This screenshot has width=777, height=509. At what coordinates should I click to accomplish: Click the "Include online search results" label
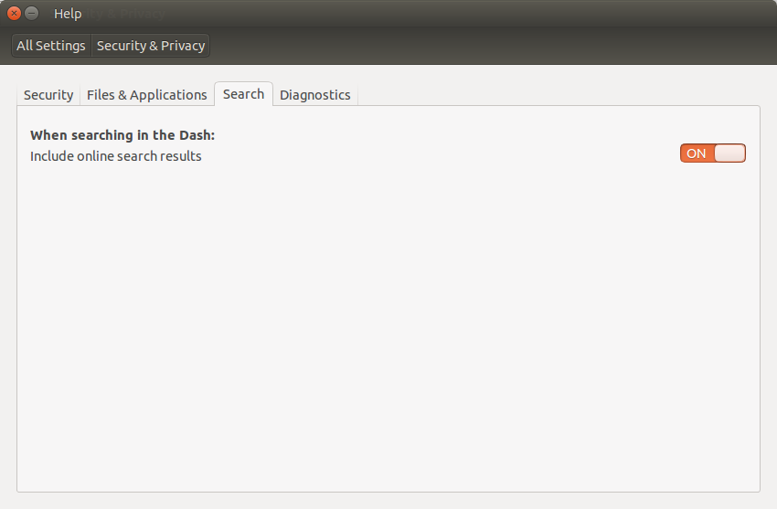pos(116,156)
